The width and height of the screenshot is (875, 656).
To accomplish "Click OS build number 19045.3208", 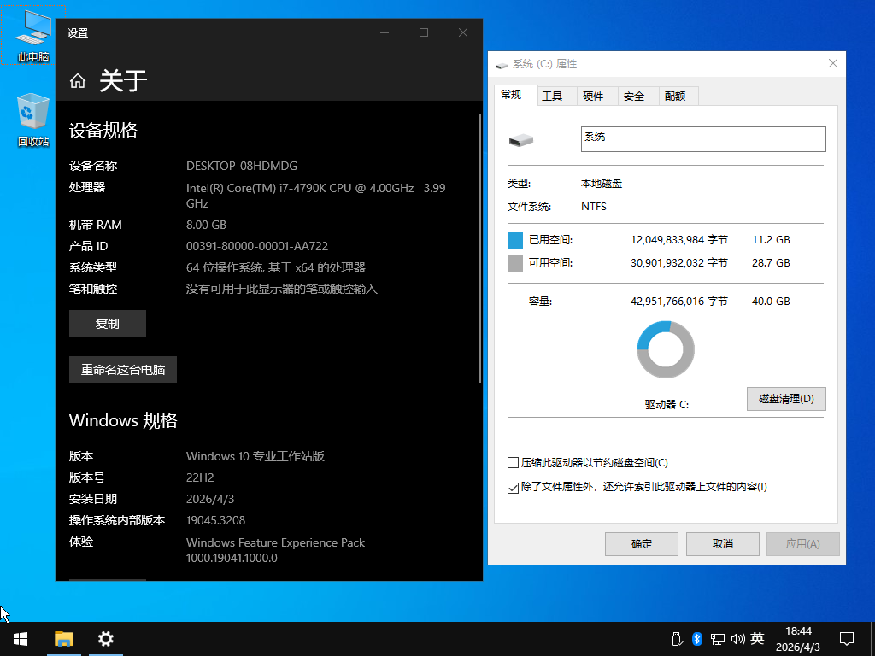I will click(x=215, y=520).
